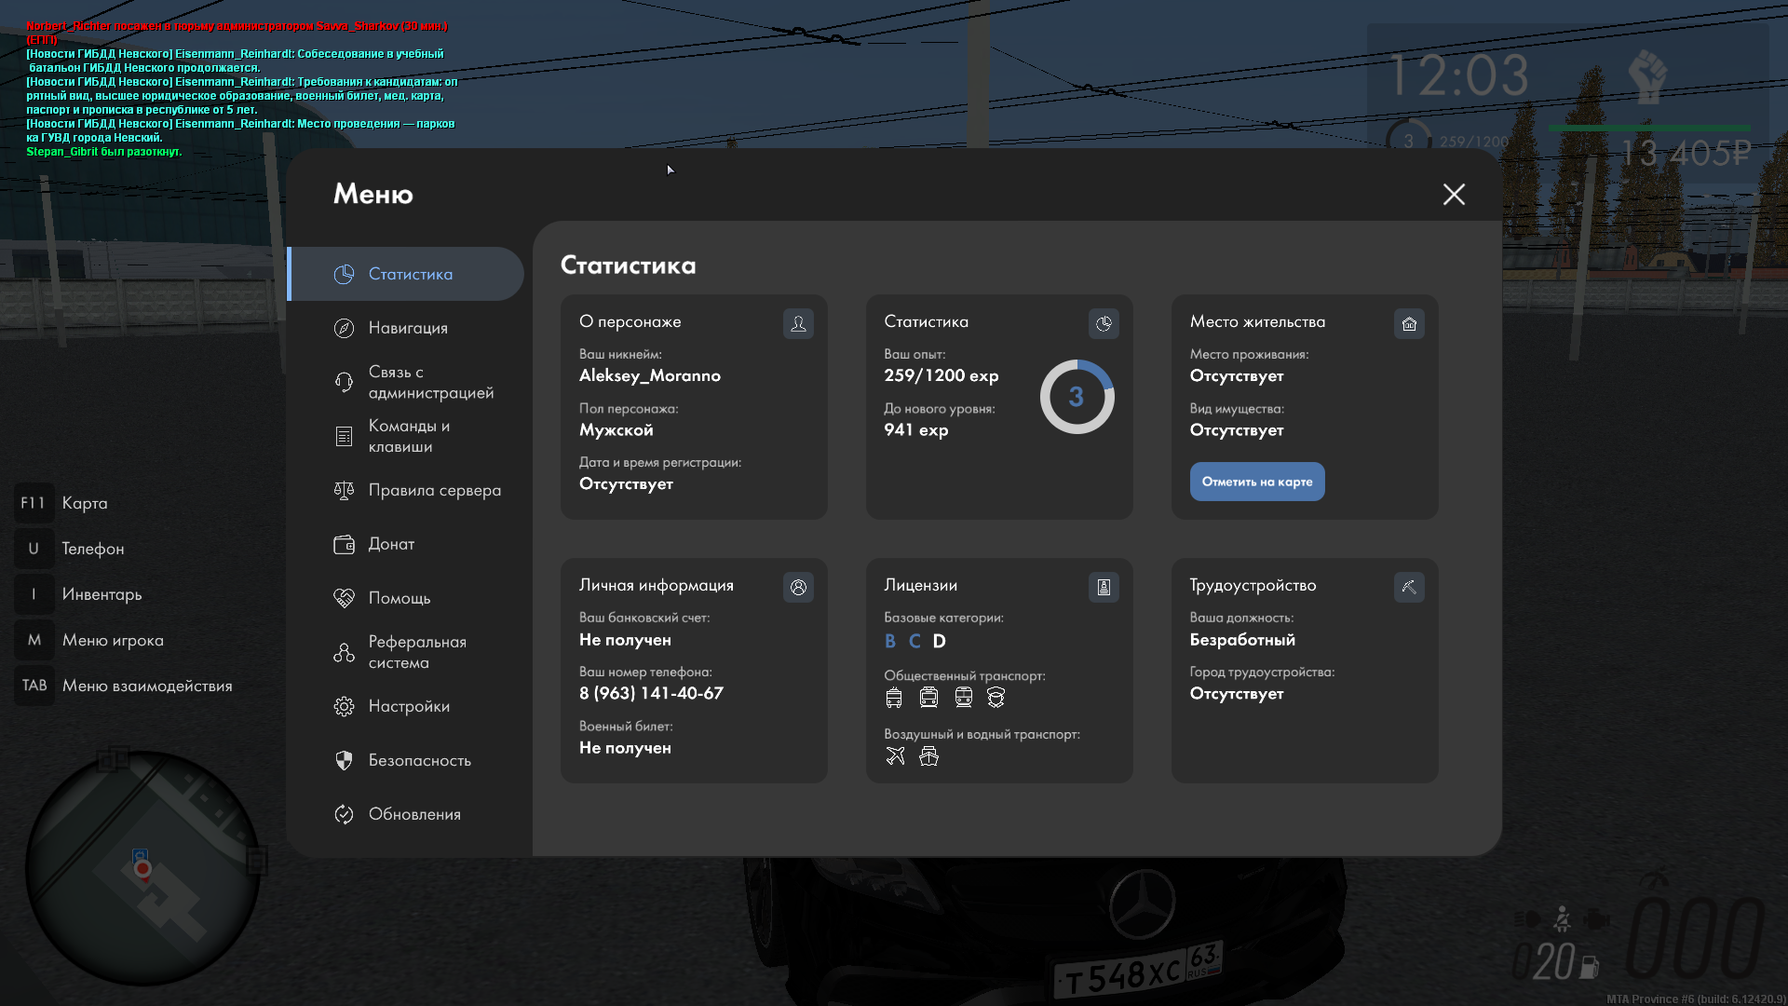The height and width of the screenshot is (1006, 1788).
Task: Open the Настройки menu section
Action: click(x=409, y=706)
